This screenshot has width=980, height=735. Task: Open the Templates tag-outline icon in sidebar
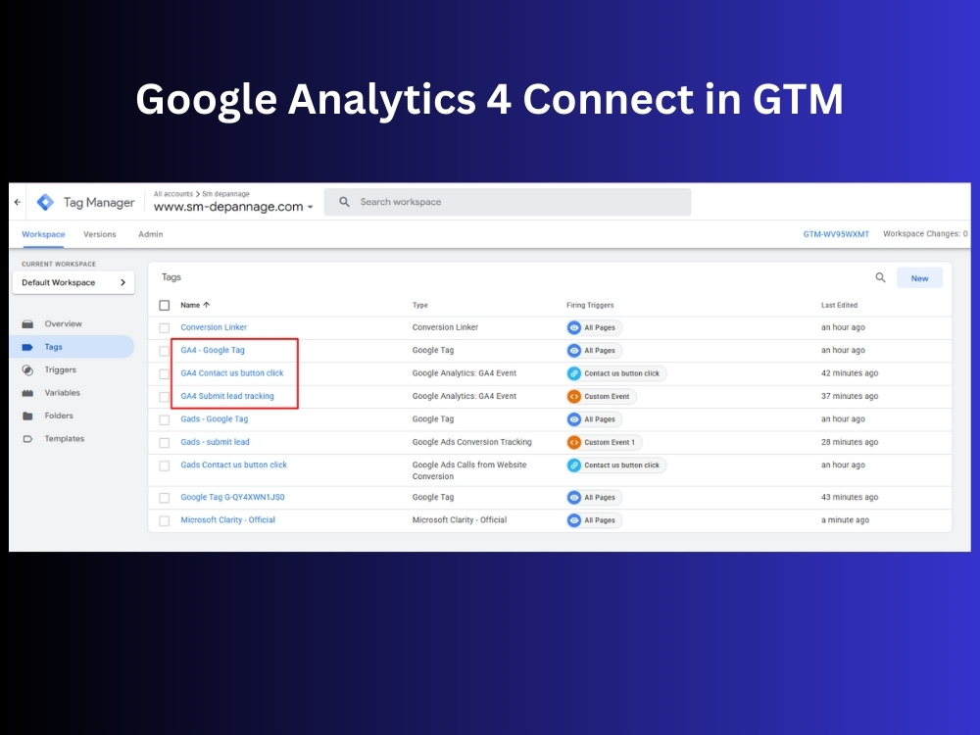tap(27, 439)
